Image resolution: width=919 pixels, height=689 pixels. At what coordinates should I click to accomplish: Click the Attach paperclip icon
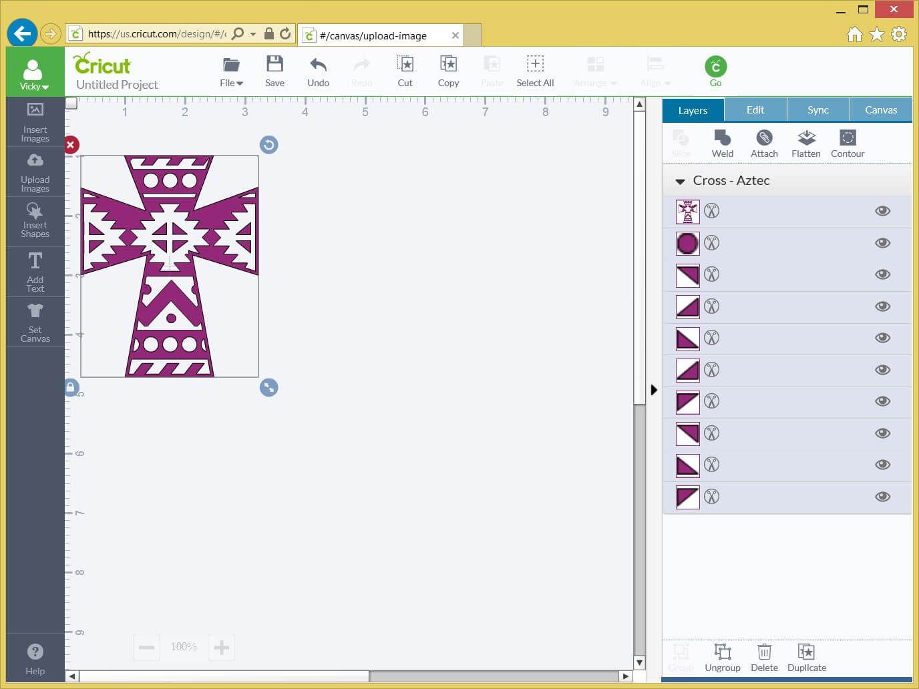click(x=764, y=138)
